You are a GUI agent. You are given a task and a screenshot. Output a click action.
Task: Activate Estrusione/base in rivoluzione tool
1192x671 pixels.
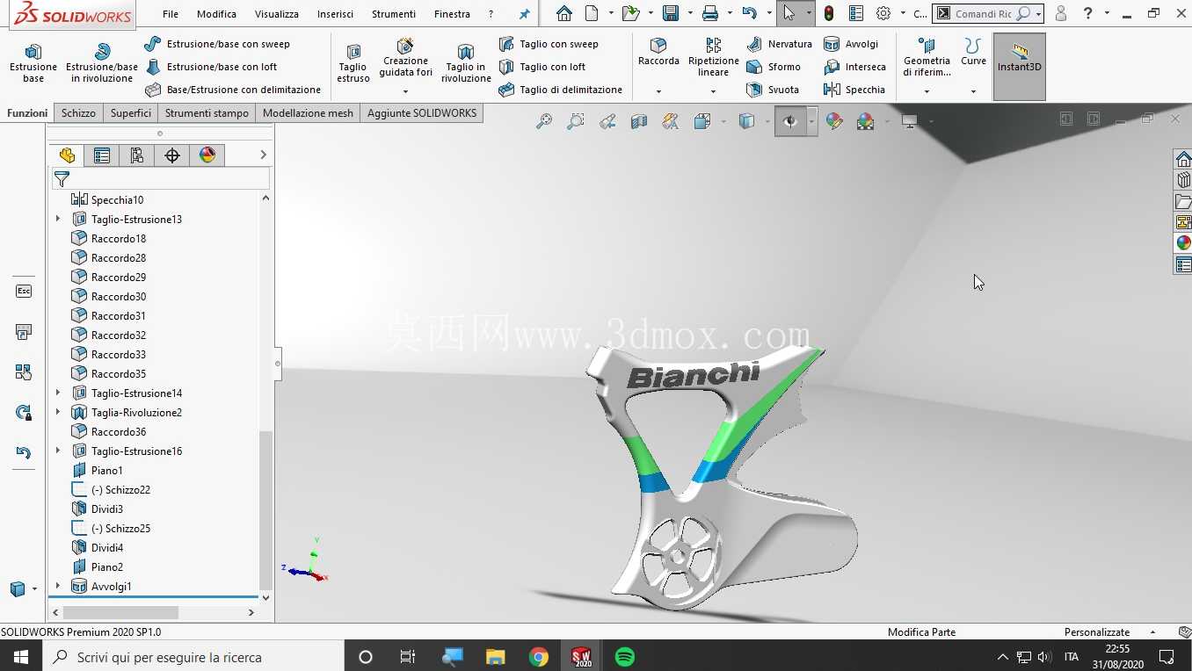coord(102,63)
